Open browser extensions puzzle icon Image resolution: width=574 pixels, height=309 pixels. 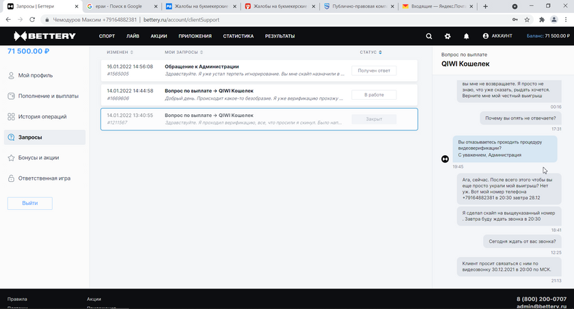click(542, 20)
